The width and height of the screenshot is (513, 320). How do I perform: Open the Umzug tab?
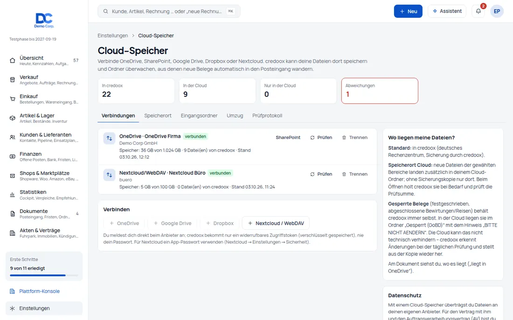[x=235, y=115]
